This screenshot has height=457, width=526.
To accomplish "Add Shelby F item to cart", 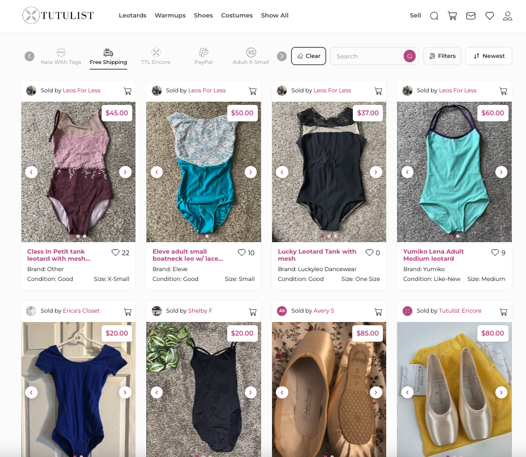I will (x=252, y=312).
